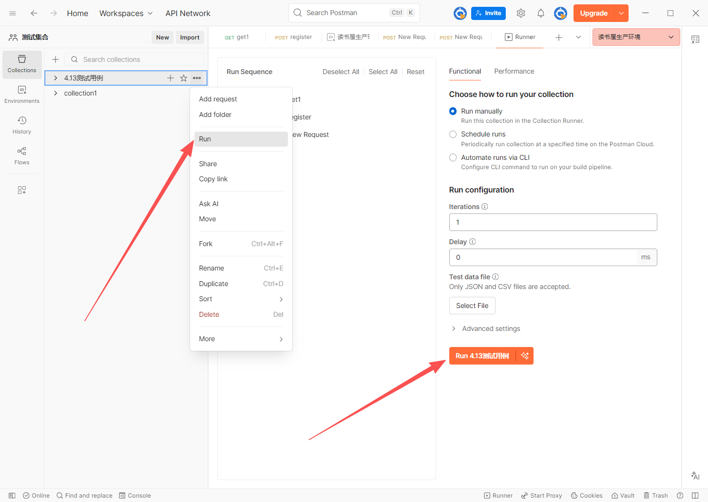Click Select All link
Viewport: 708px width, 502px height.
[383, 72]
